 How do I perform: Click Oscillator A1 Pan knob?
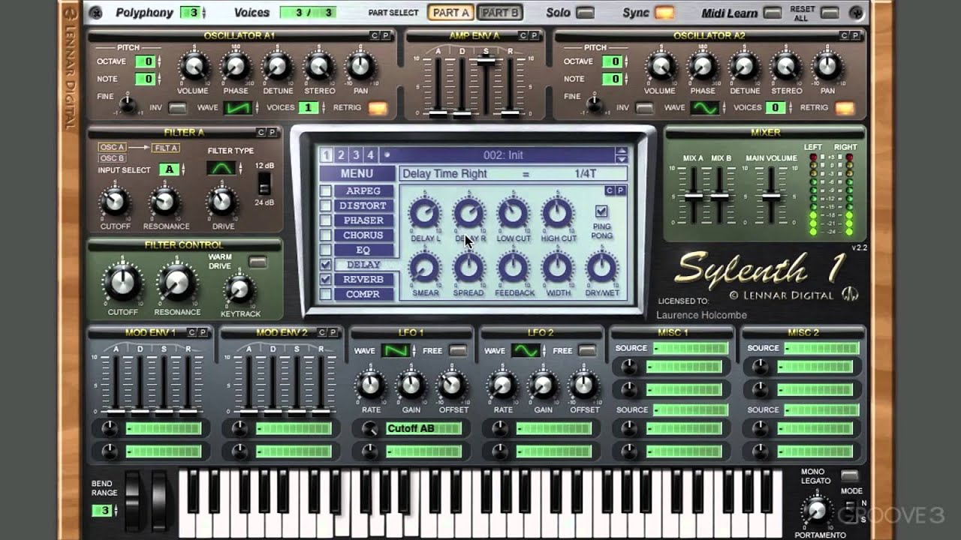(x=360, y=67)
